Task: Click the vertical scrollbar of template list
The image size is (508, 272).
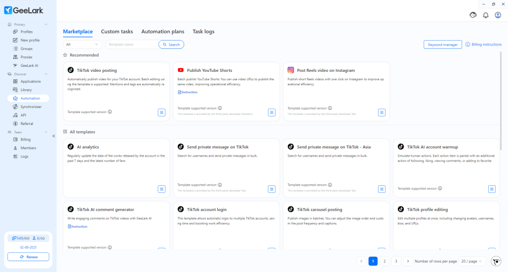Action: tap(501, 100)
